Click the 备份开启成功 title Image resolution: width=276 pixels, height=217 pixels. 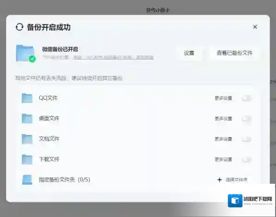[x=49, y=27]
